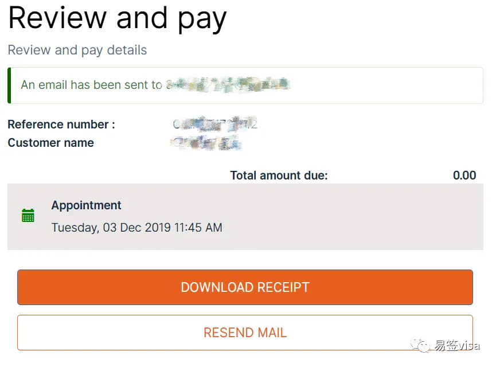Click the 'Review and pay' page heading
This screenshot has height=367, width=496.
[117, 18]
